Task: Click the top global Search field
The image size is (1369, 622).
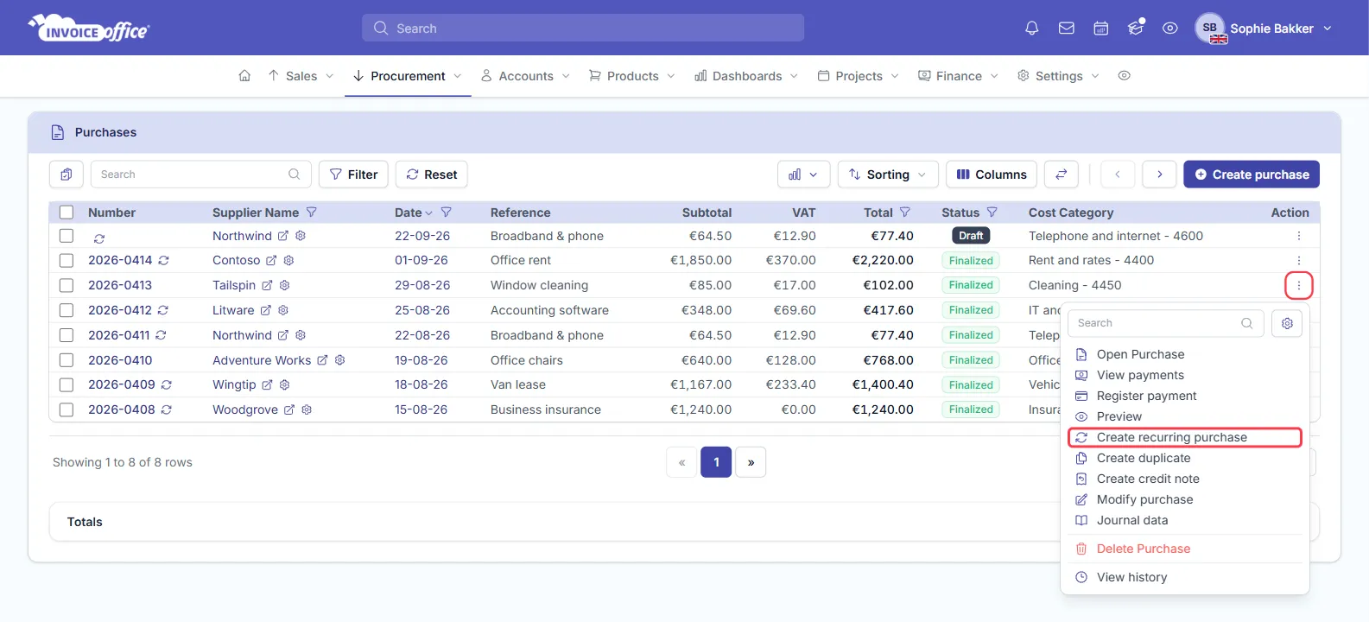Action: (583, 28)
